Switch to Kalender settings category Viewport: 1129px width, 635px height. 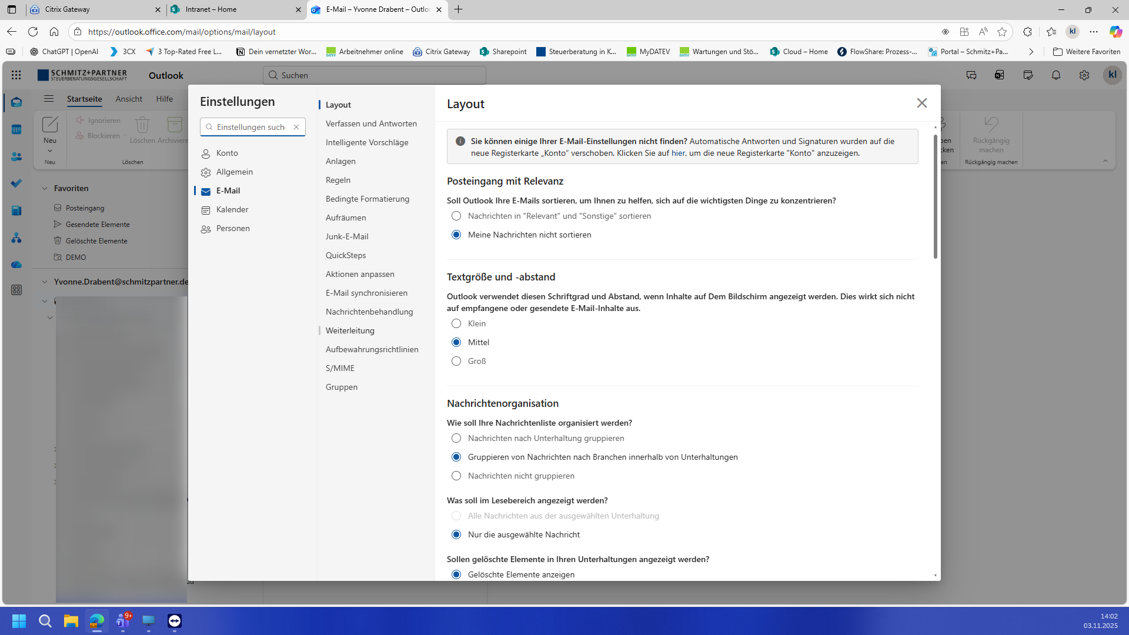pyautogui.click(x=232, y=209)
